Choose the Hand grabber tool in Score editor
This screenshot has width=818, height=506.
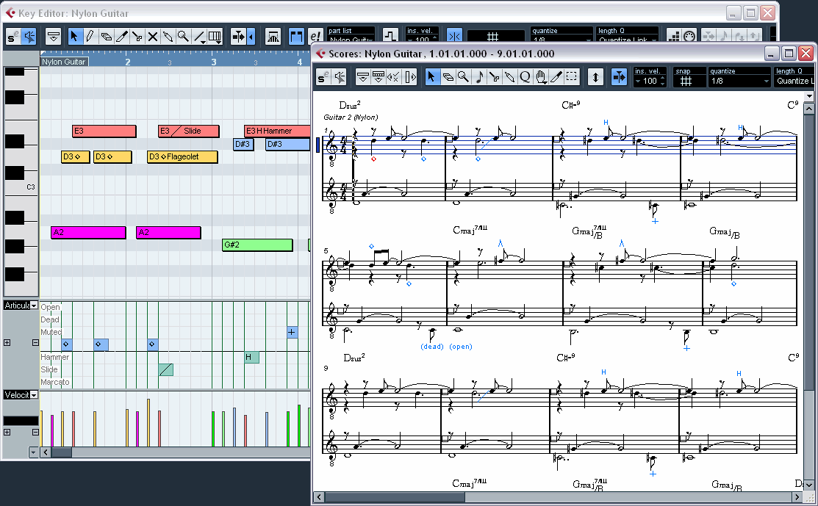click(540, 76)
